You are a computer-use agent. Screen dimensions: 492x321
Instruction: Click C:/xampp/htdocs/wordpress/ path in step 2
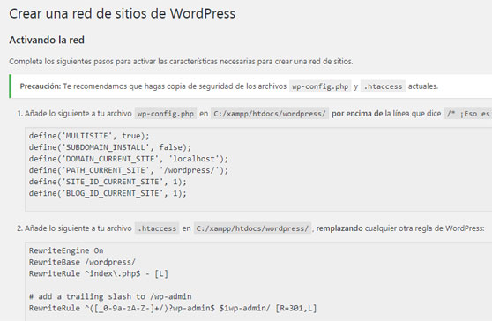click(252, 228)
